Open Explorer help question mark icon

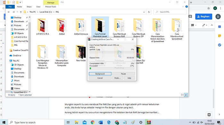[x=187, y=7]
